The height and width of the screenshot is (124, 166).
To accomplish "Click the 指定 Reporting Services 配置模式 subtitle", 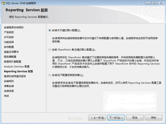I will [x=29, y=17].
